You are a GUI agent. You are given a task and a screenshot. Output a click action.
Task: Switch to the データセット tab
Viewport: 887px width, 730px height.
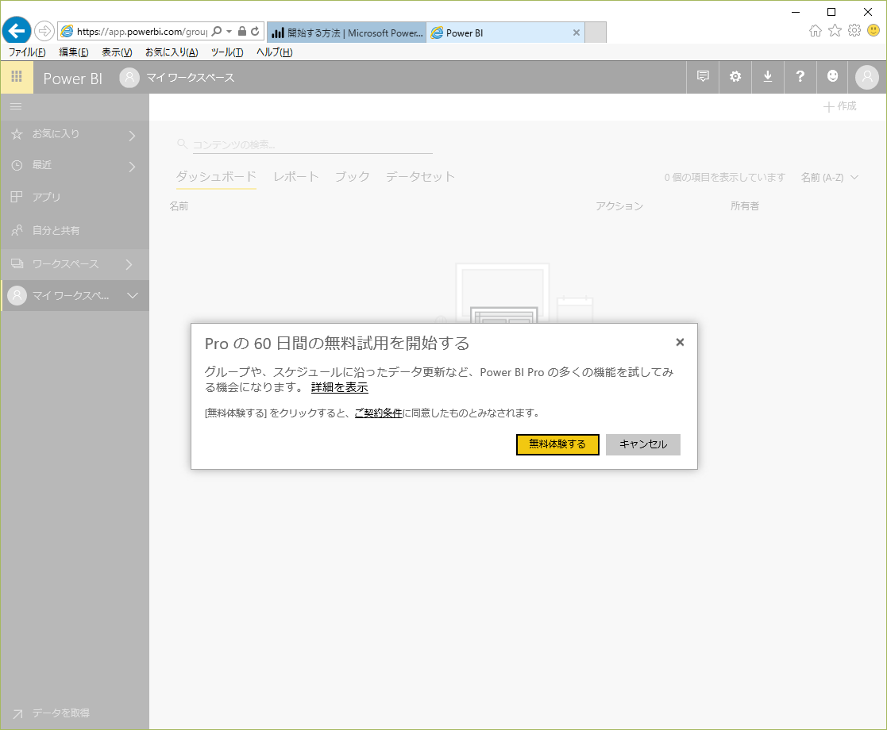420,176
